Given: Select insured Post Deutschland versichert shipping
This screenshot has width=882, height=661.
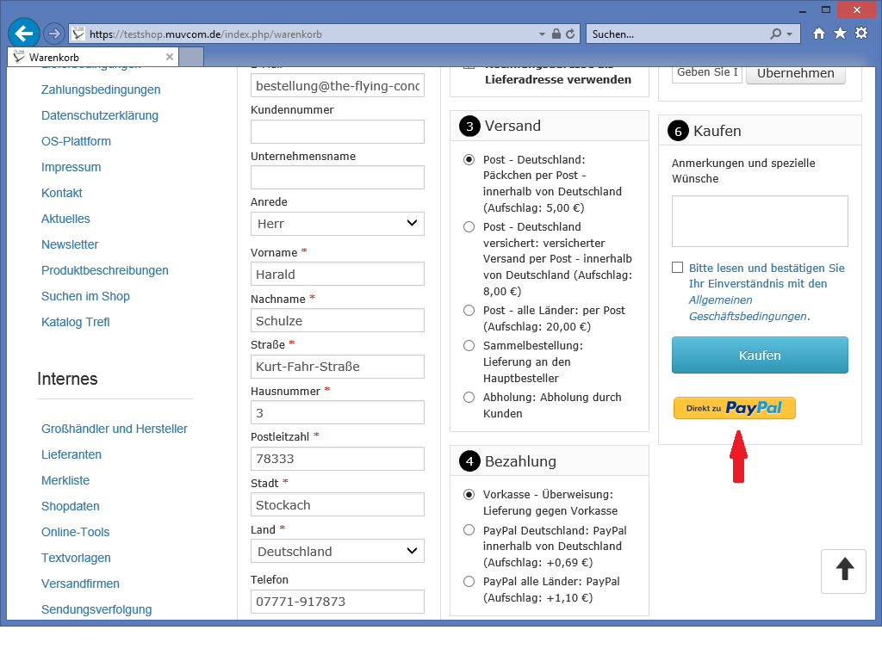Looking at the screenshot, I should pos(469,227).
